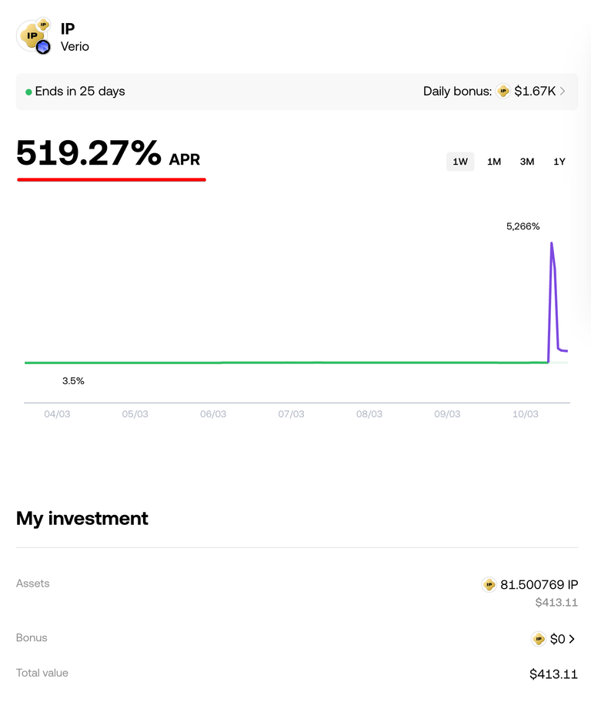Expand the Bonus $0 row chevron
Image resolution: width=591 pixels, height=702 pixels.
tap(572, 639)
